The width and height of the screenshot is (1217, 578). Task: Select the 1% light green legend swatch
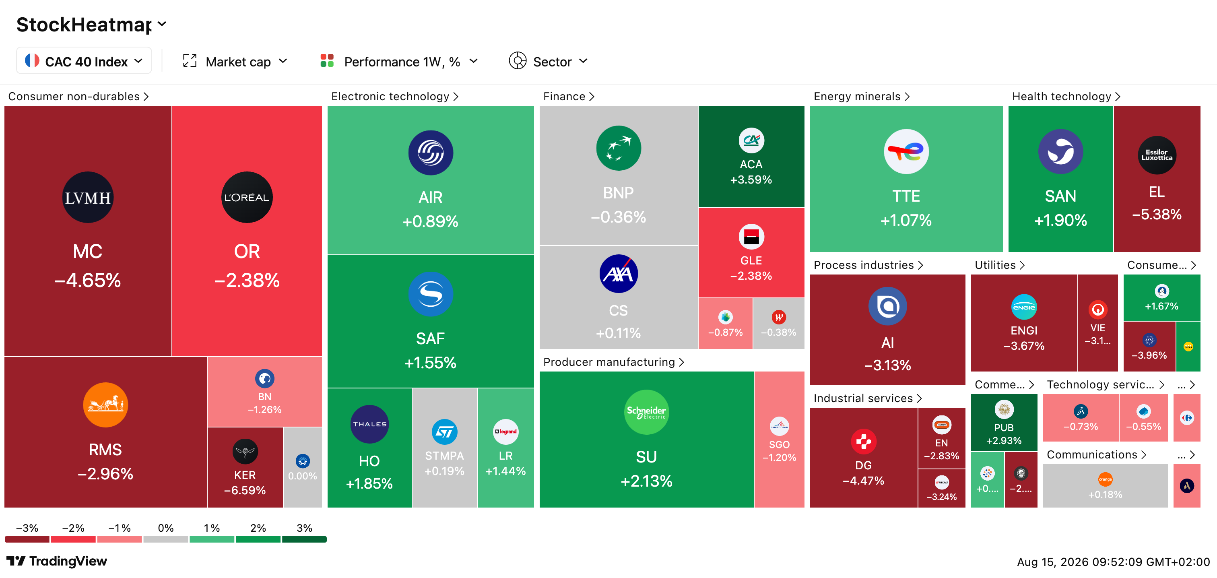tap(212, 539)
